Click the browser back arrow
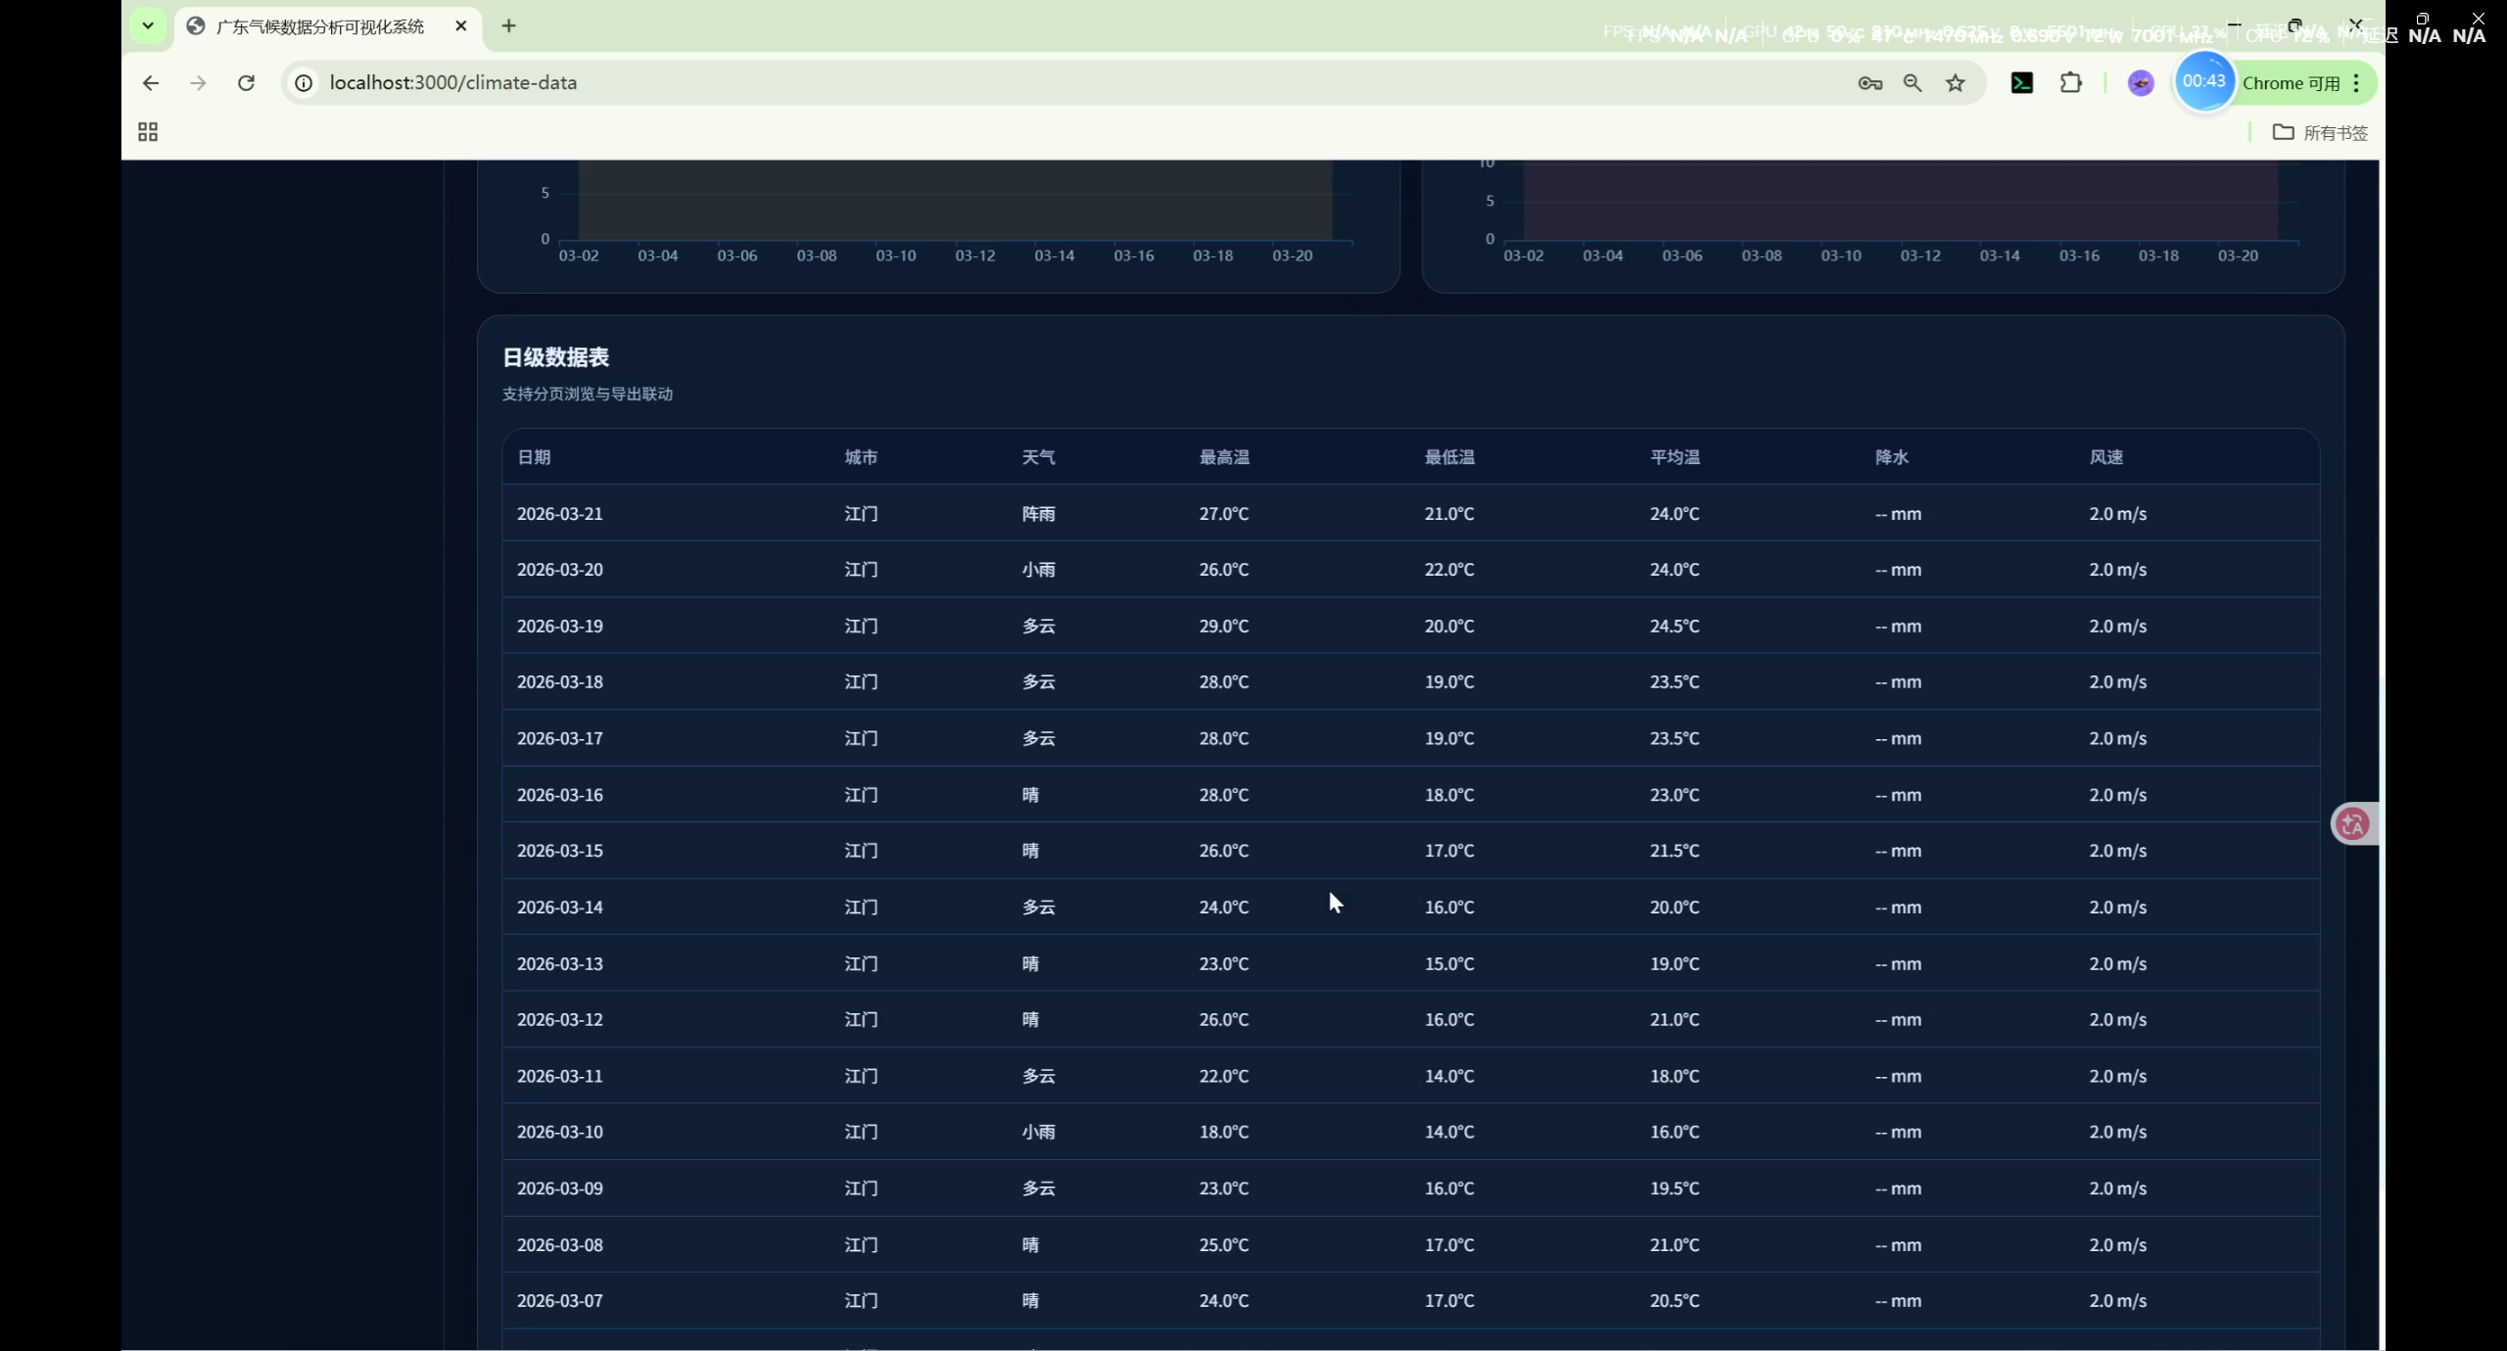 pyautogui.click(x=150, y=83)
